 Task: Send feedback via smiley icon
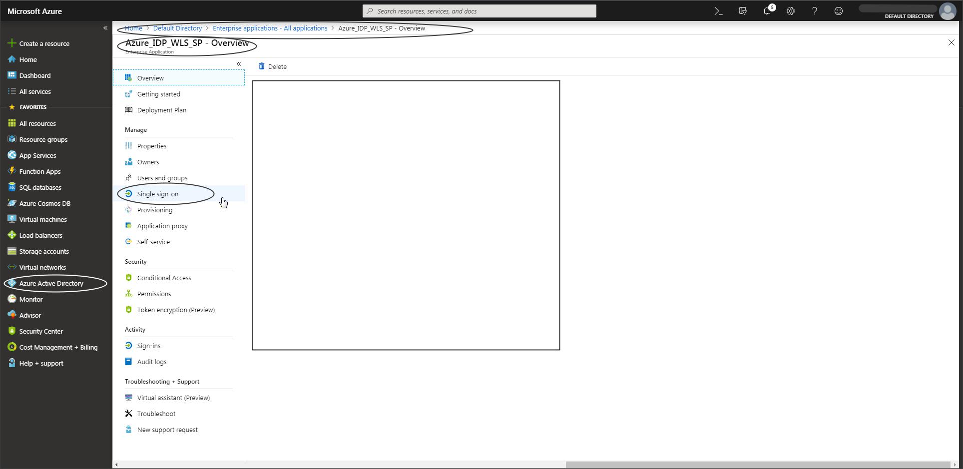click(x=839, y=11)
